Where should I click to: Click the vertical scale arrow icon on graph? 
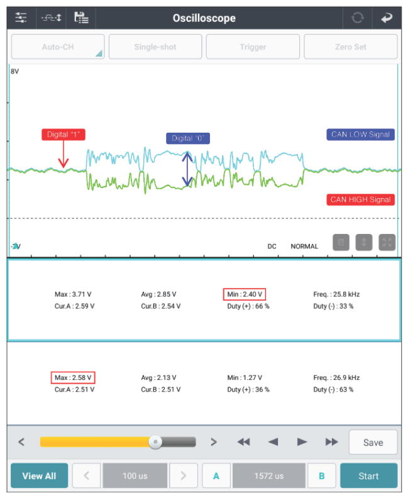(364, 242)
